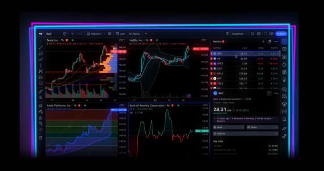The image size is (324, 171).
Task: Open the layout setup icon
Action: tap(227, 34)
